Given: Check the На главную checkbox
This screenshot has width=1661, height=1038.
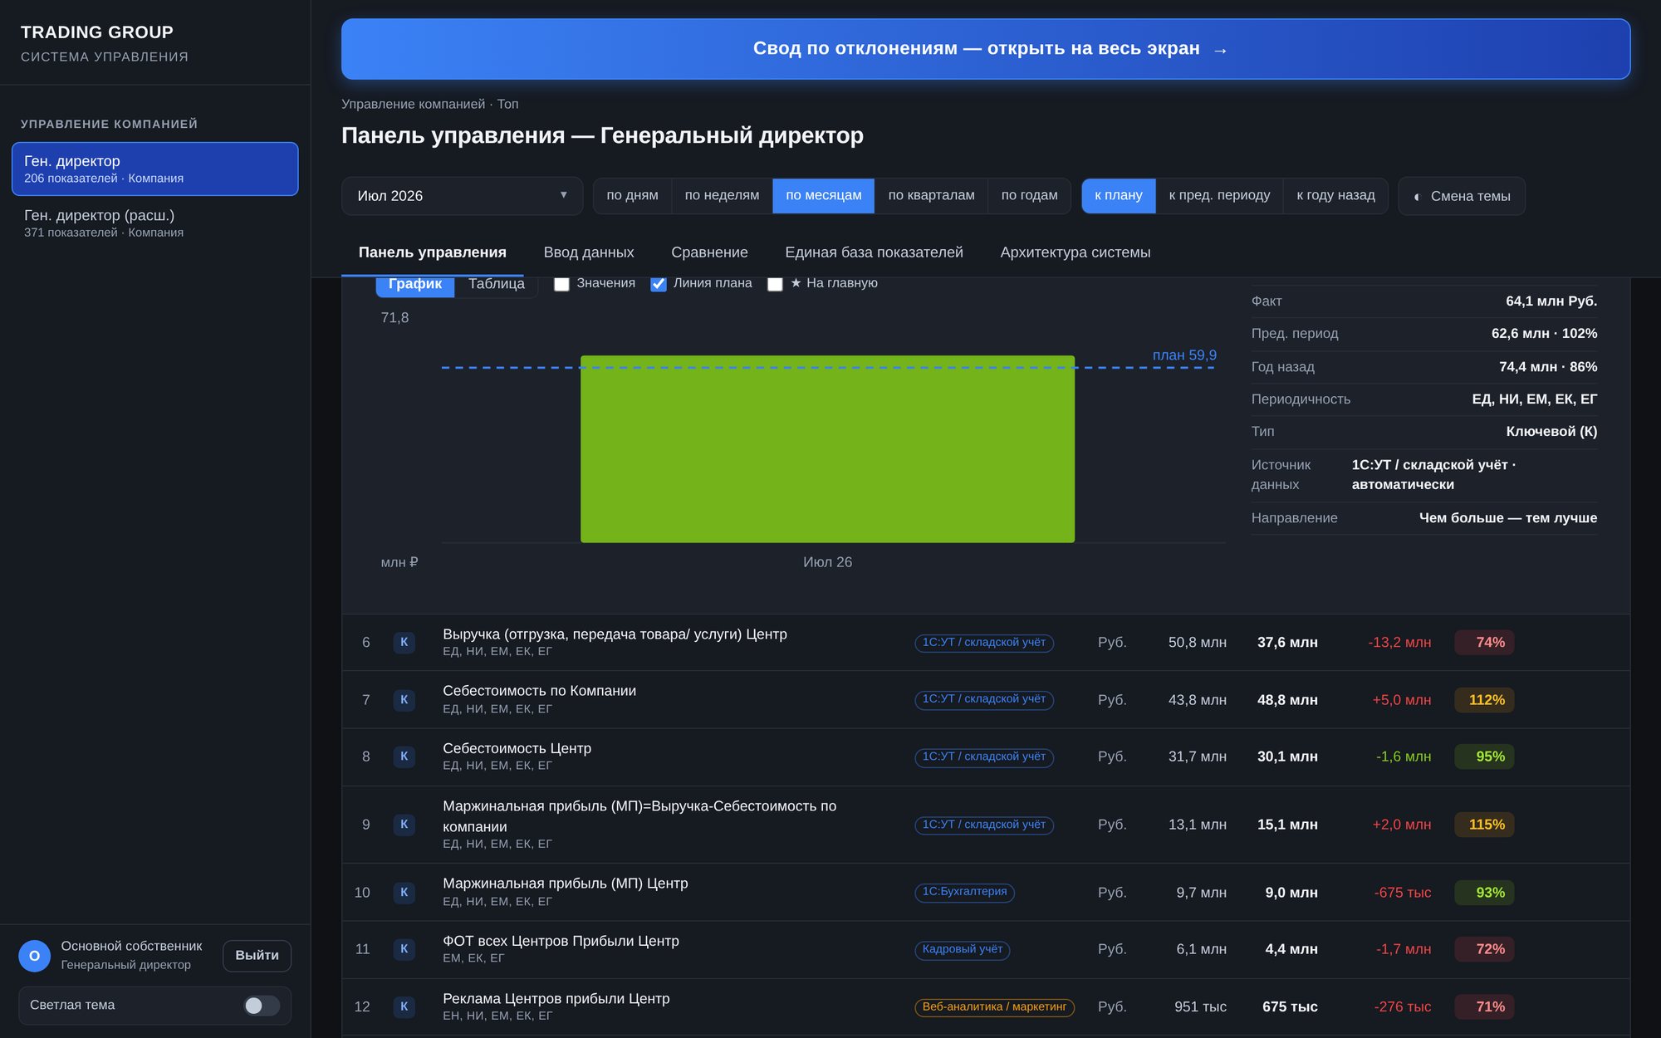Looking at the screenshot, I should point(775,284).
